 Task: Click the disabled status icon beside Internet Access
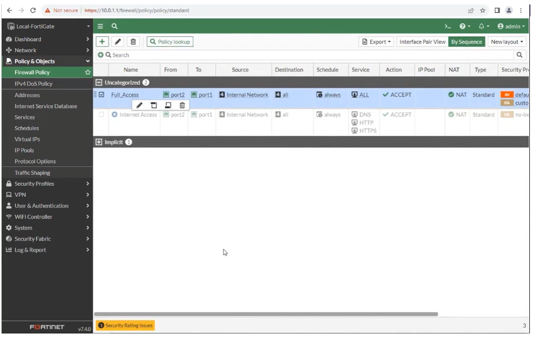(x=114, y=114)
